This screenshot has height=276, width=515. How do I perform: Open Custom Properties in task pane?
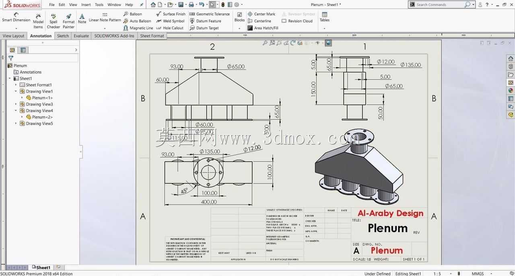pyautogui.click(x=511, y=99)
